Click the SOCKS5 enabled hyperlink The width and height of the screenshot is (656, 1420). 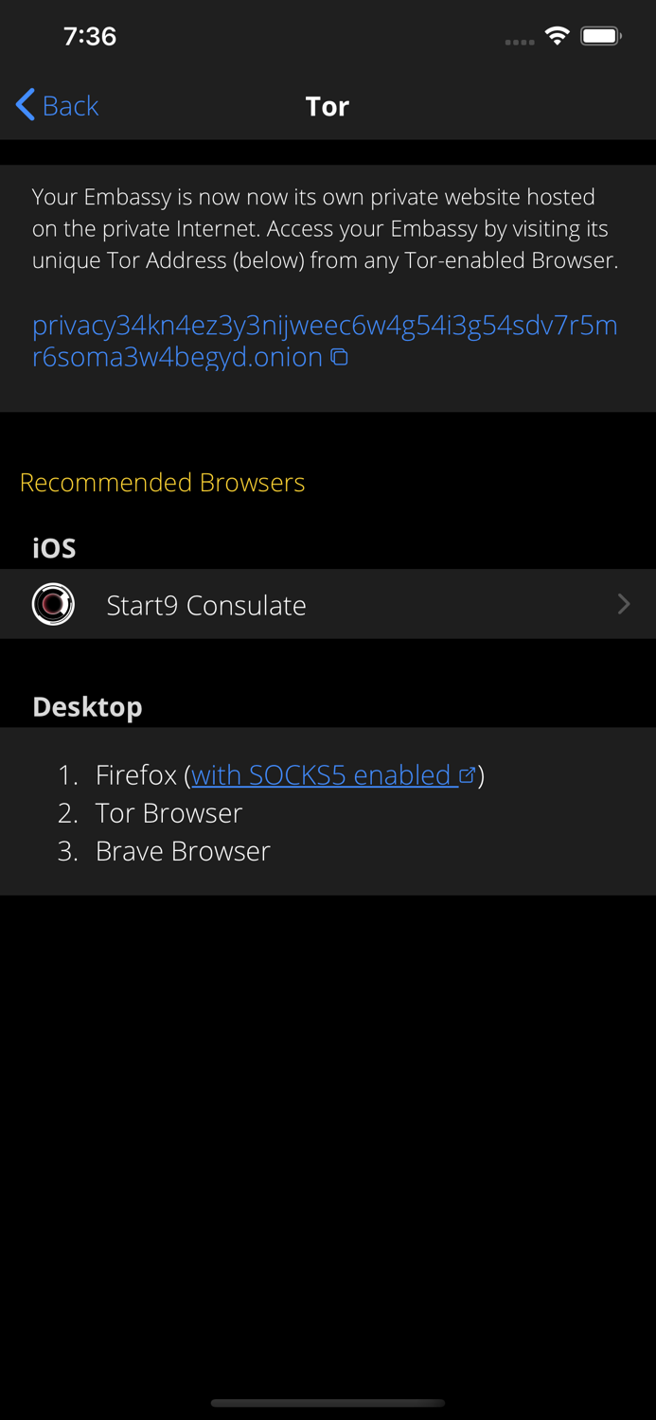(322, 774)
